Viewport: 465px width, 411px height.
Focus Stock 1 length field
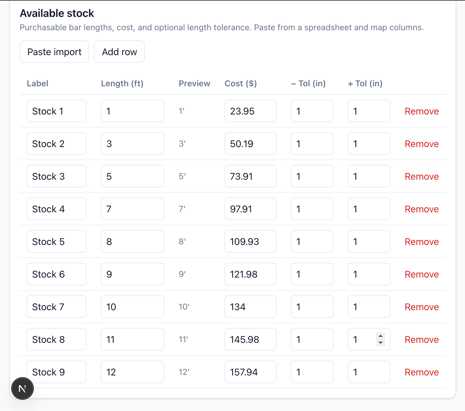point(132,111)
